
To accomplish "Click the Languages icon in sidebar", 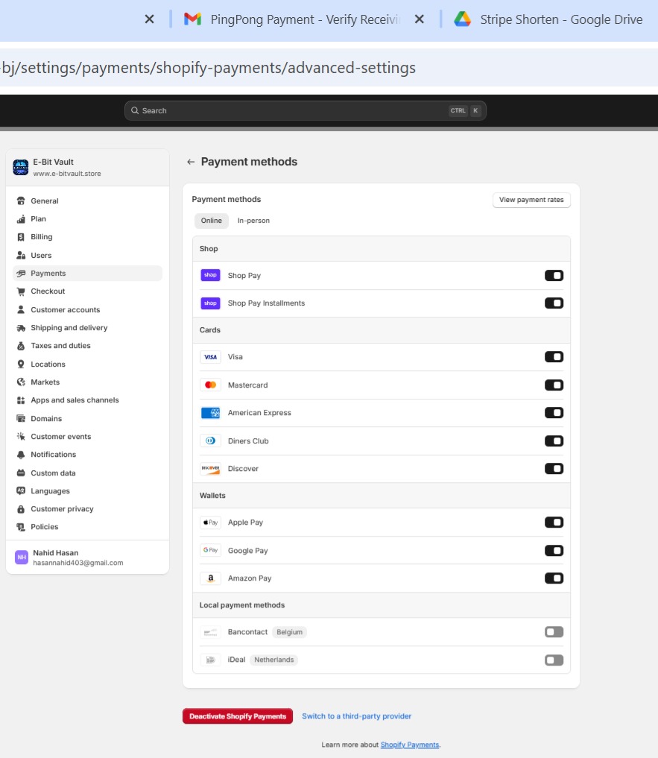I will point(21,490).
